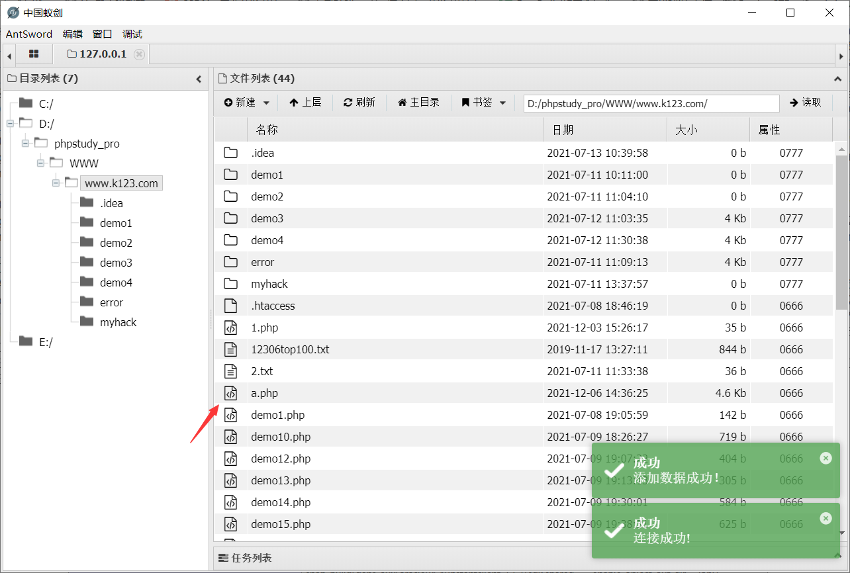Screen dimensions: 850x573
Task: Select the E:/ drive in tree
Action: (x=46, y=342)
